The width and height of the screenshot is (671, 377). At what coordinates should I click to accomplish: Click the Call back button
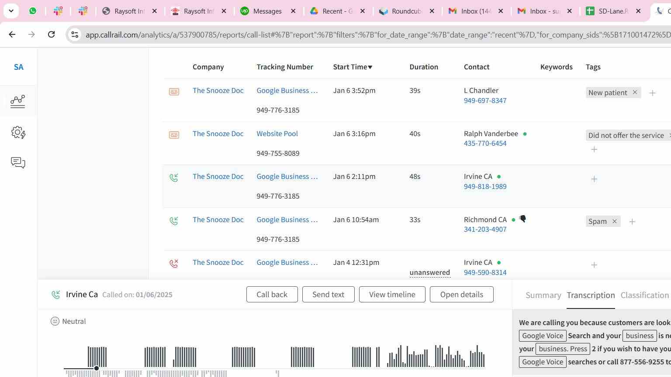tap(272, 295)
